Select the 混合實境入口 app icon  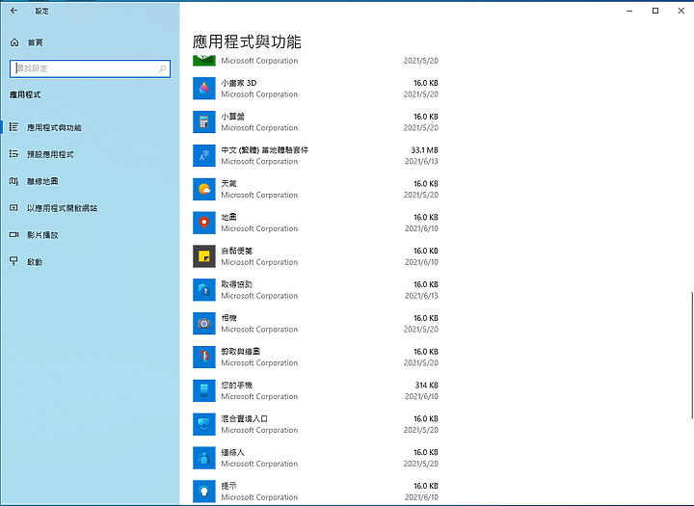[x=204, y=424]
